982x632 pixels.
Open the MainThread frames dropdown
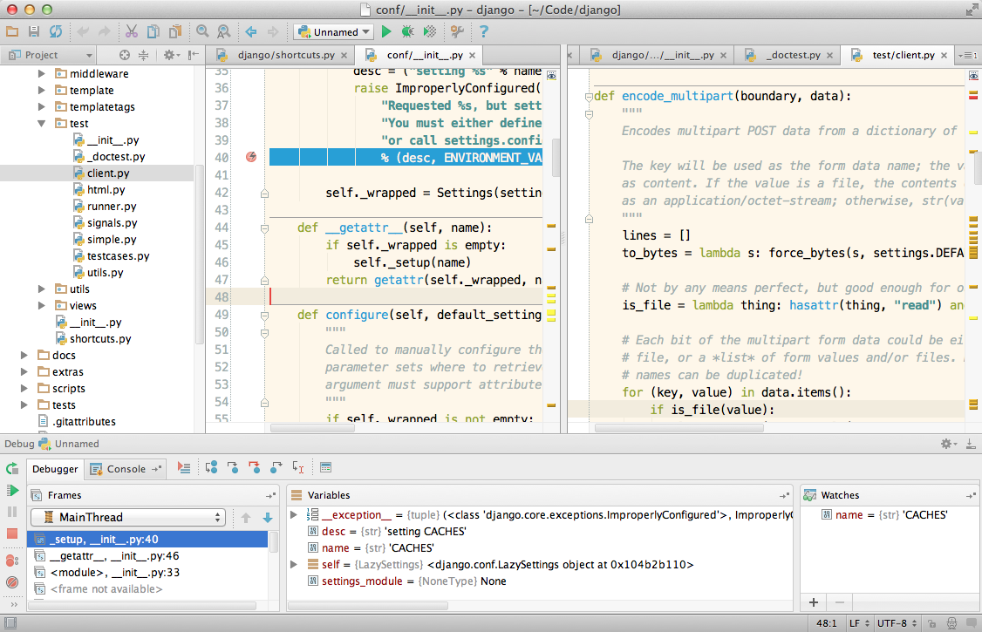(128, 518)
